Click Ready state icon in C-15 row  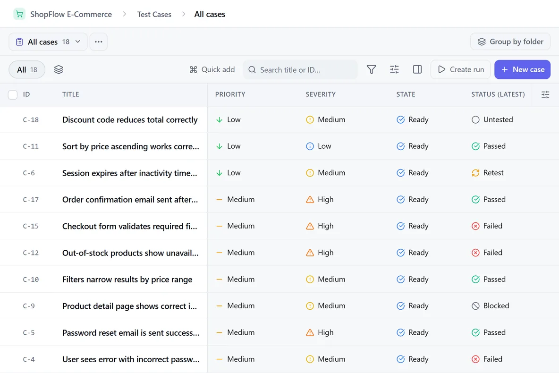click(401, 226)
